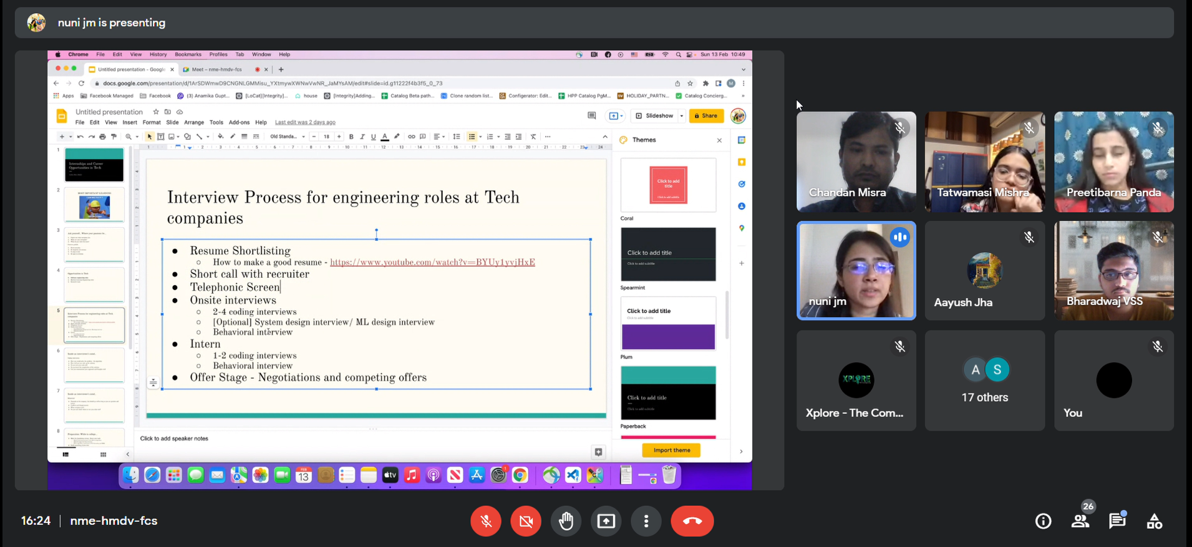Click the Bold icon in Slides toolbar
Image resolution: width=1192 pixels, height=547 pixels.
pos(351,137)
